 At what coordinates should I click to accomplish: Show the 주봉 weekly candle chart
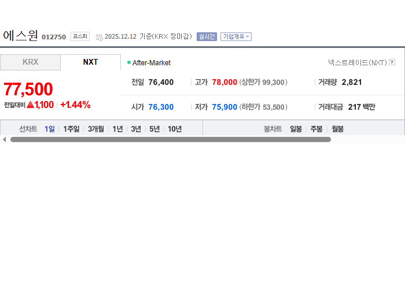[x=316, y=129]
